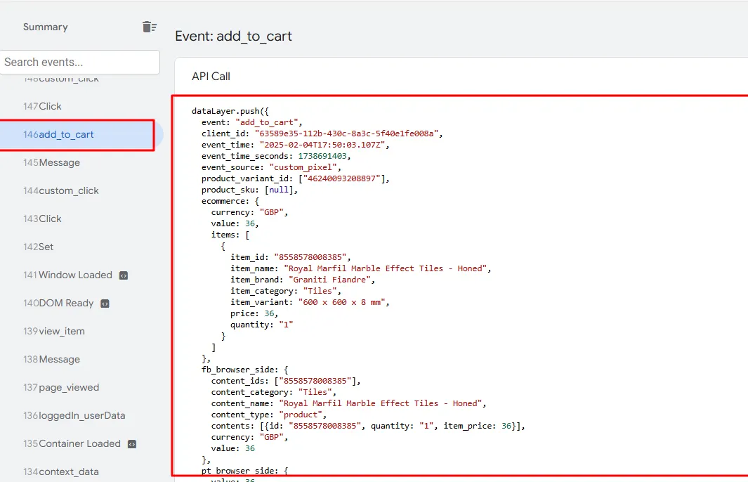This screenshot has height=482, width=748.
Task: Click the dataLayer.push({ opening line
Action: coord(230,111)
